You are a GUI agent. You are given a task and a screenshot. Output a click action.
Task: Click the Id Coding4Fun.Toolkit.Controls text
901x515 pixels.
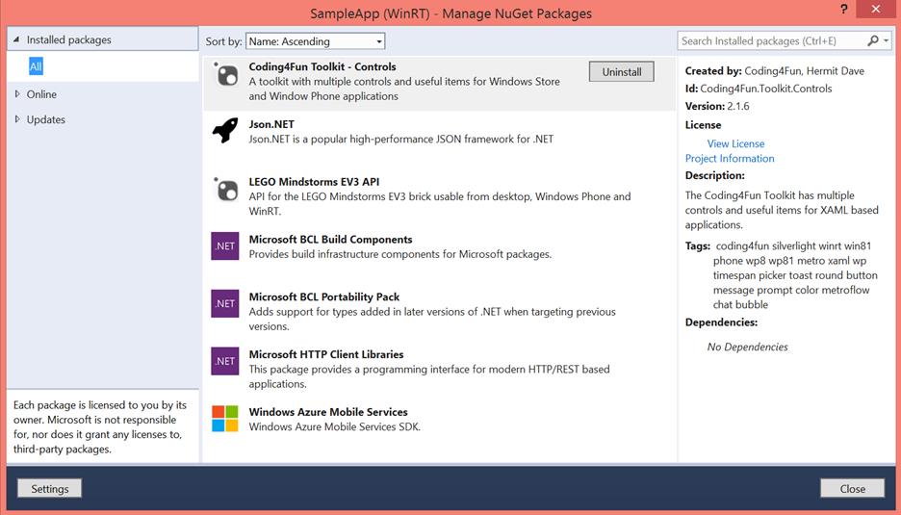point(759,89)
